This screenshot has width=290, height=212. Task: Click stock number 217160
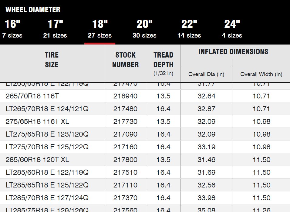(125, 147)
